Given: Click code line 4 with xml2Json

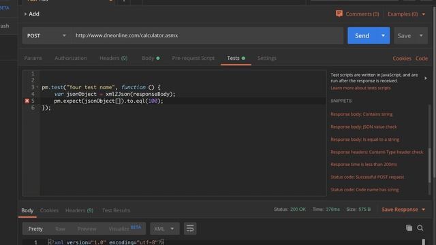Looking at the screenshot, I should point(115,94).
